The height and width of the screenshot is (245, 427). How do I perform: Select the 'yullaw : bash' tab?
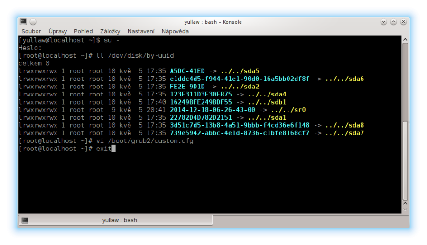point(115,220)
